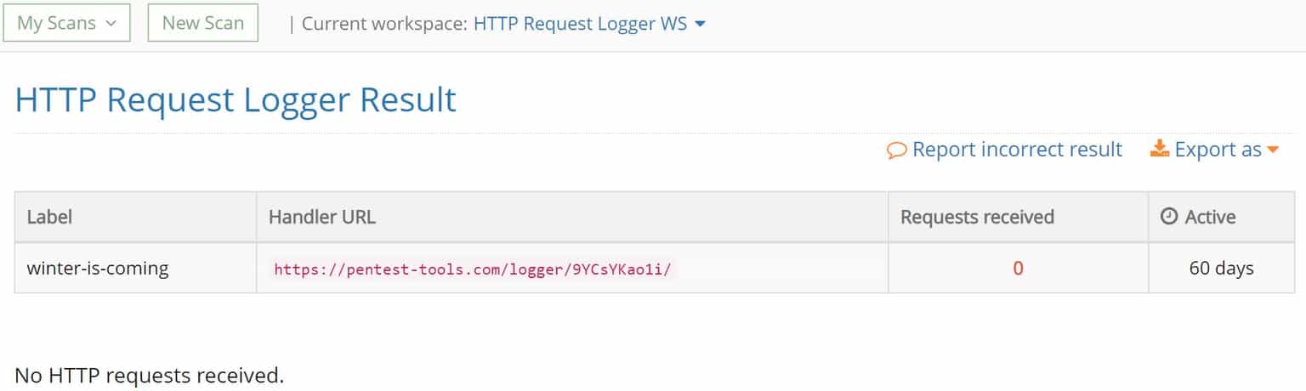Screen dimensions: 1306x391
Task: Select the Export as text link
Action: pyautogui.click(x=1218, y=150)
